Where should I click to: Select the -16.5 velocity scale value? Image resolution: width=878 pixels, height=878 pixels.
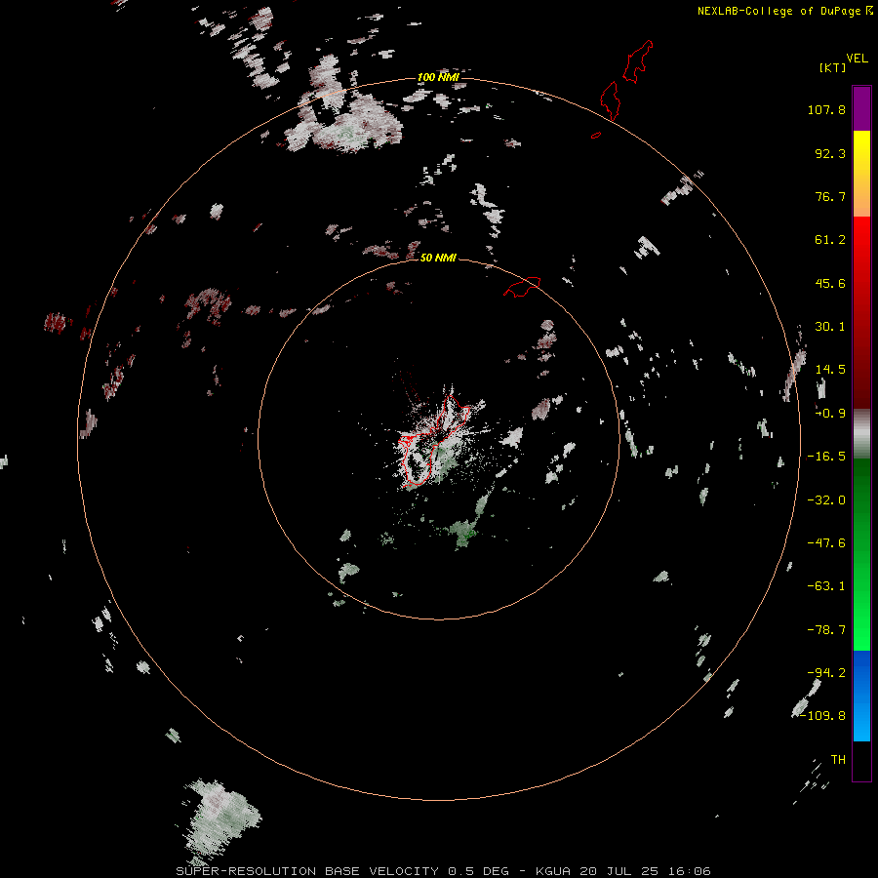pyautogui.click(x=826, y=457)
